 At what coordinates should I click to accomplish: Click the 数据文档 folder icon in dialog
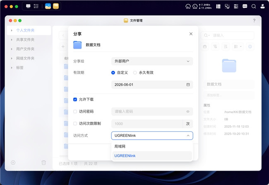point(77,45)
